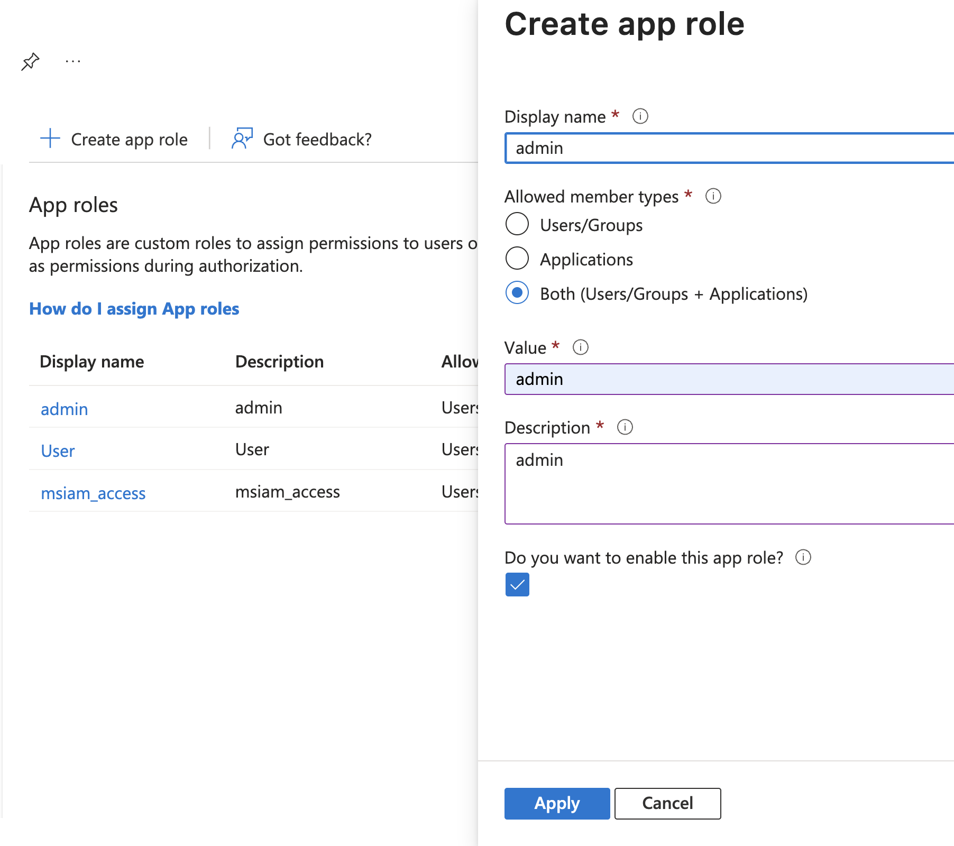Image resolution: width=954 pixels, height=846 pixels.
Task: Open the Got feedback? link
Action: coord(317,140)
